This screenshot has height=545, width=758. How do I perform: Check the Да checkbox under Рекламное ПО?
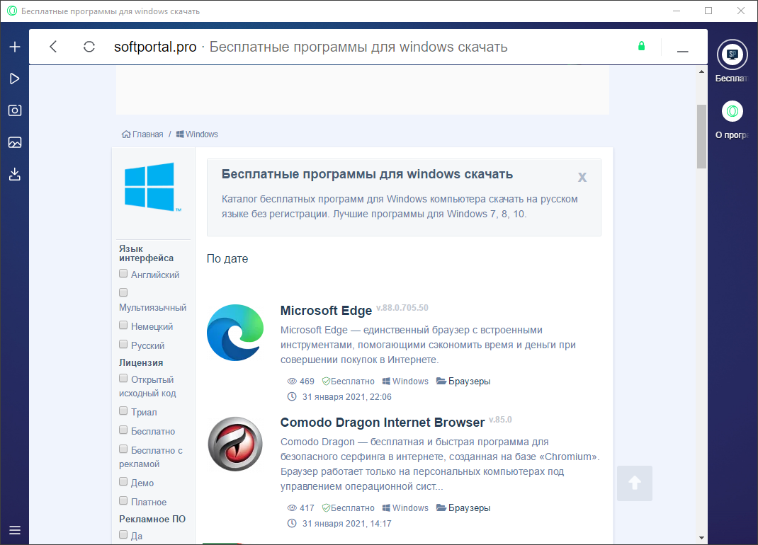(x=123, y=535)
